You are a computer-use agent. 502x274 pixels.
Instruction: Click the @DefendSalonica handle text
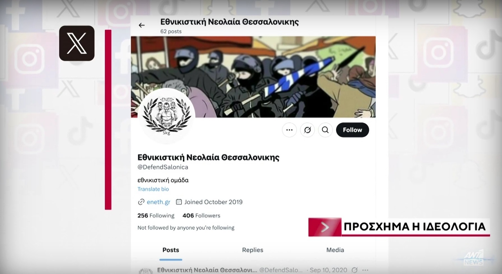(163, 167)
